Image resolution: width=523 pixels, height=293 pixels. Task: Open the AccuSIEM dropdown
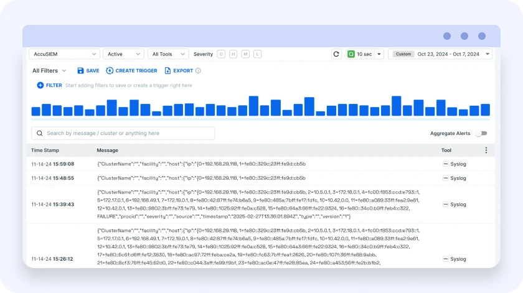click(64, 54)
